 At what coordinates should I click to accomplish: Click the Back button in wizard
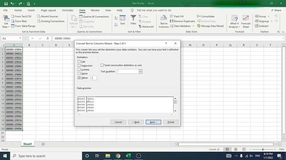click(136, 122)
